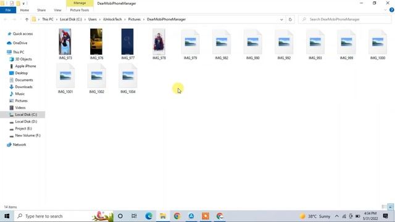
Task: Show hidden system tray icons
Action: click(x=337, y=216)
